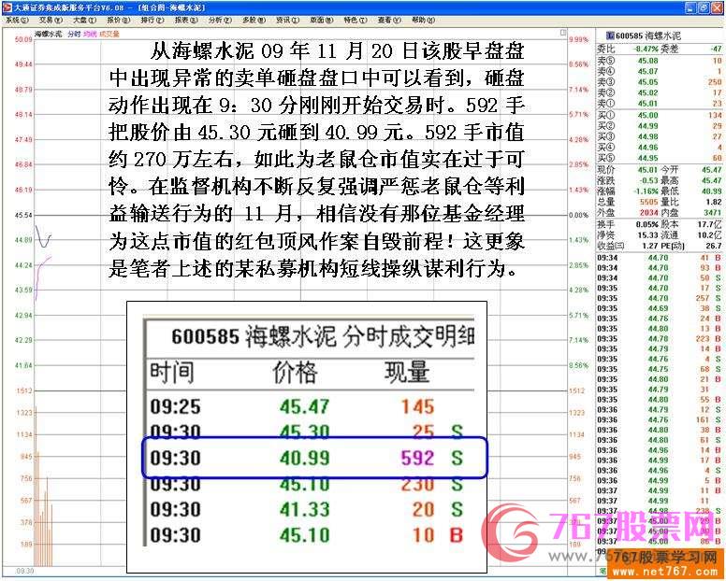This screenshot has height=581, width=726.
Task: Open the 报表 menu
Action: click(186, 21)
